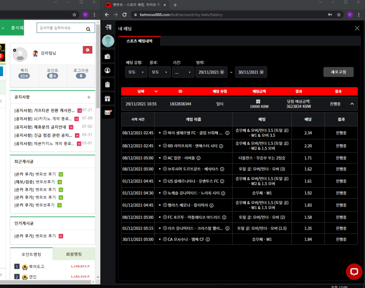This screenshot has width=365, height=288.
Task: Switch to 회원랭킹 tab
Action: (x=74, y=254)
